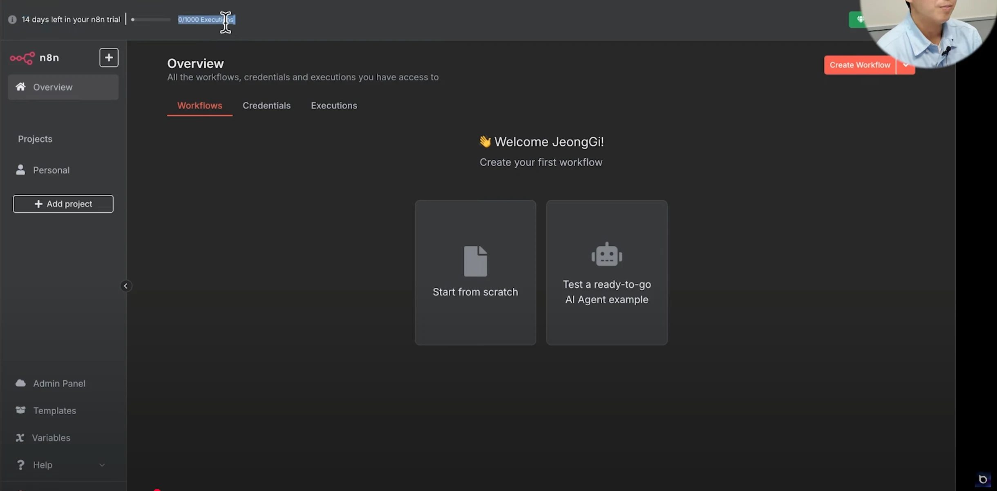Switch to the Workflows tab

200,105
